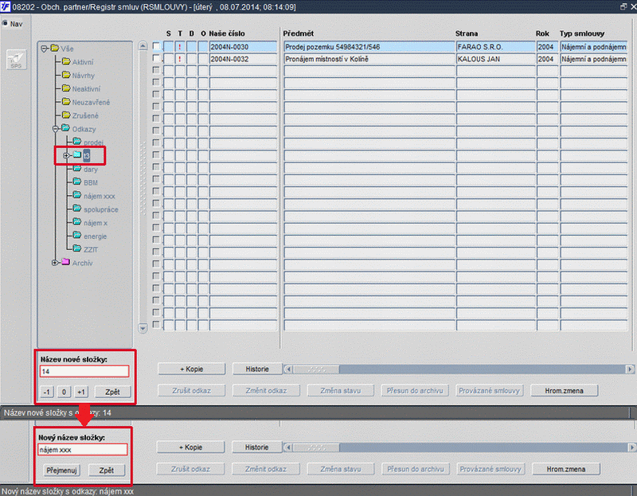Click the lower + Kopie button
The width and height of the screenshot is (637, 496).
click(x=190, y=447)
